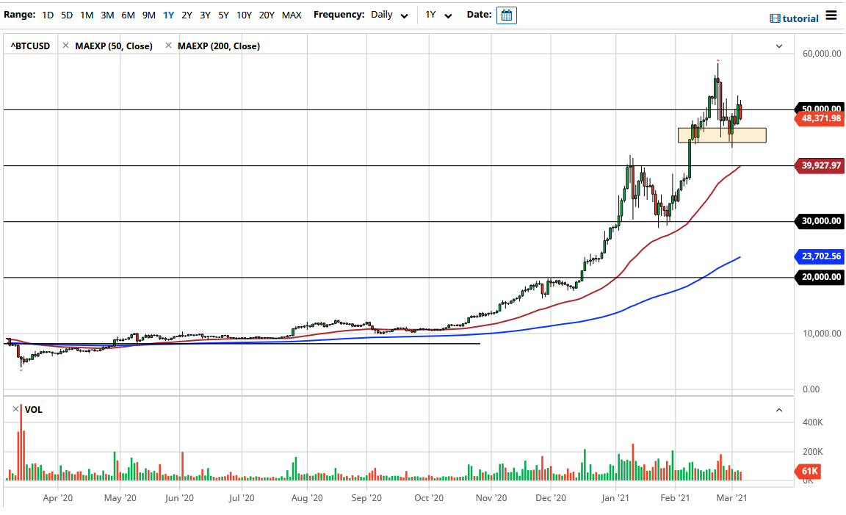Activate the 10Y range option
The height and width of the screenshot is (515, 846).
[x=244, y=14]
